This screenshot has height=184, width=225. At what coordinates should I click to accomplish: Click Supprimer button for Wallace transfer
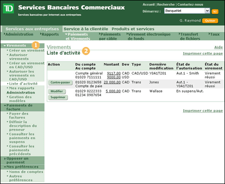(x=58, y=97)
